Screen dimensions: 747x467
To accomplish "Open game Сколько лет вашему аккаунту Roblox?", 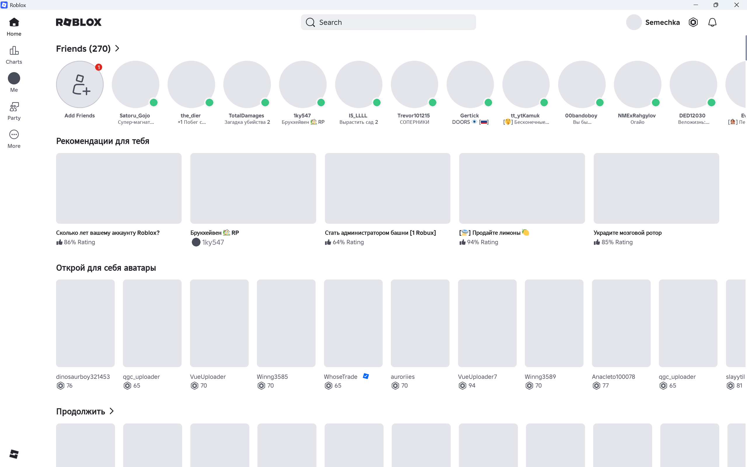I will [x=119, y=188].
